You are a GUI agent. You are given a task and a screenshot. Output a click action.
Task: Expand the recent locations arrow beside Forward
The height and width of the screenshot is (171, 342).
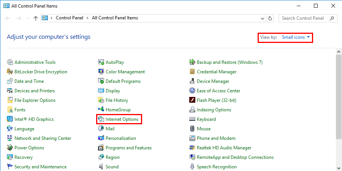28,18
